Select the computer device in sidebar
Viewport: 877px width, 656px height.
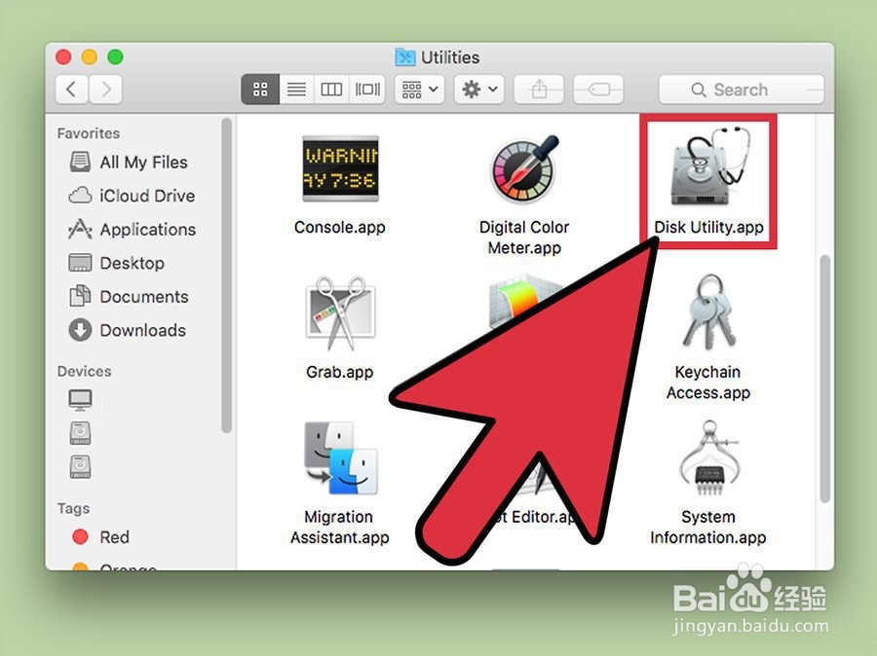(80, 400)
